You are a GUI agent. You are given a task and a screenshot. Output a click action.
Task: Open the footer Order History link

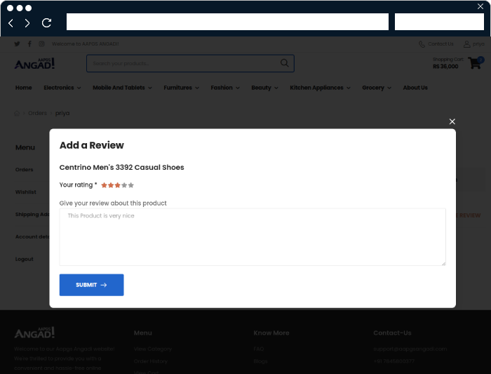pos(151,361)
